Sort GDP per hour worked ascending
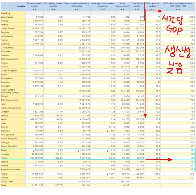Screen dimensions: 196x195 (x=151, y=9)
